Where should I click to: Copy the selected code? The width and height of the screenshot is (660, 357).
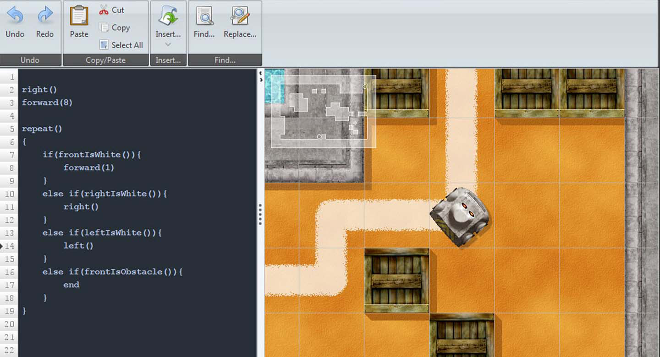115,27
